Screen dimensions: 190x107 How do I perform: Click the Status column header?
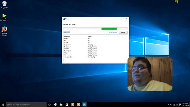pyautogui.click(x=90, y=36)
